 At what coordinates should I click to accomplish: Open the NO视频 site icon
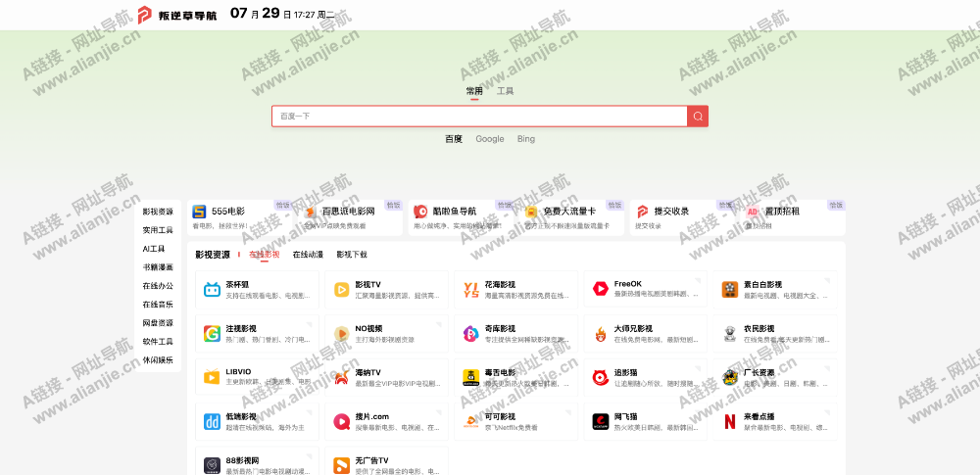click(x=341, y=334)
